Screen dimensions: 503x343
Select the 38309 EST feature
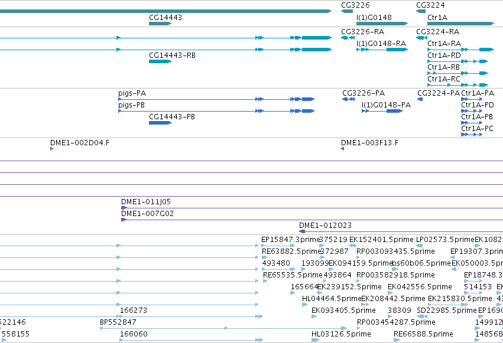pos(390,316)
